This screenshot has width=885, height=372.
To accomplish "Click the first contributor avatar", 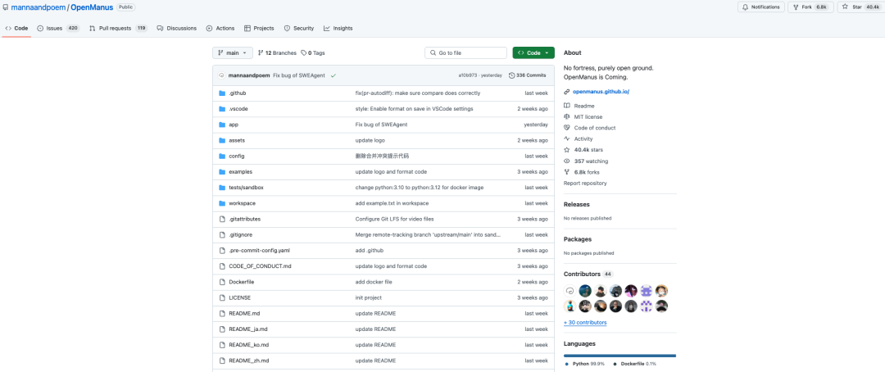I will (x=570, y=291).
